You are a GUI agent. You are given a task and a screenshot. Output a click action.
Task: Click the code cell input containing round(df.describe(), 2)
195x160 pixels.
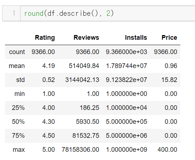[108, 14]
